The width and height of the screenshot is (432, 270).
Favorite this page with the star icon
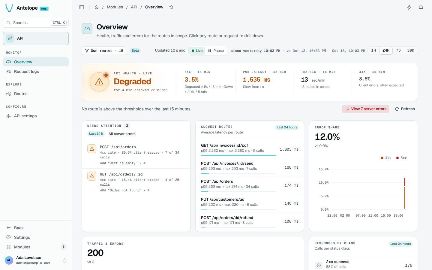[171, 7]
